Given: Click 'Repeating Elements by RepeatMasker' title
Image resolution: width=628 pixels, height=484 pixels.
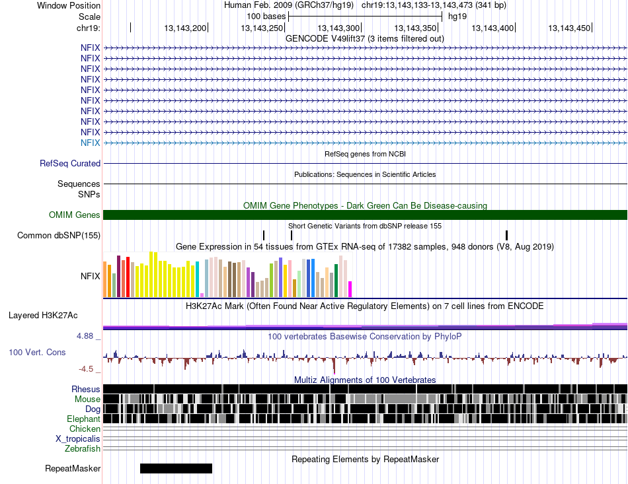Looking at the screenshot, I should (365, 459).
